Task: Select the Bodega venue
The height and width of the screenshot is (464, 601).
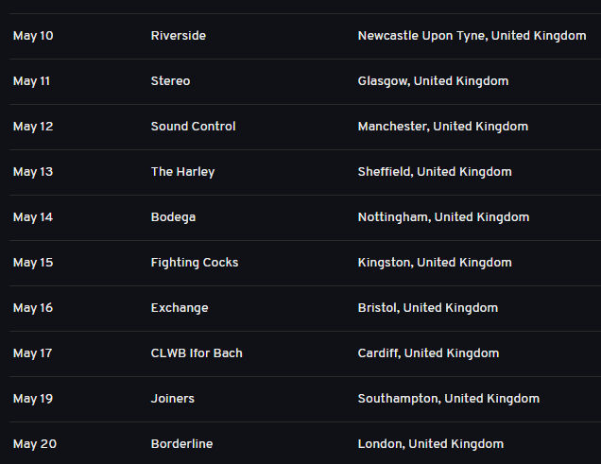Action: 172,217
